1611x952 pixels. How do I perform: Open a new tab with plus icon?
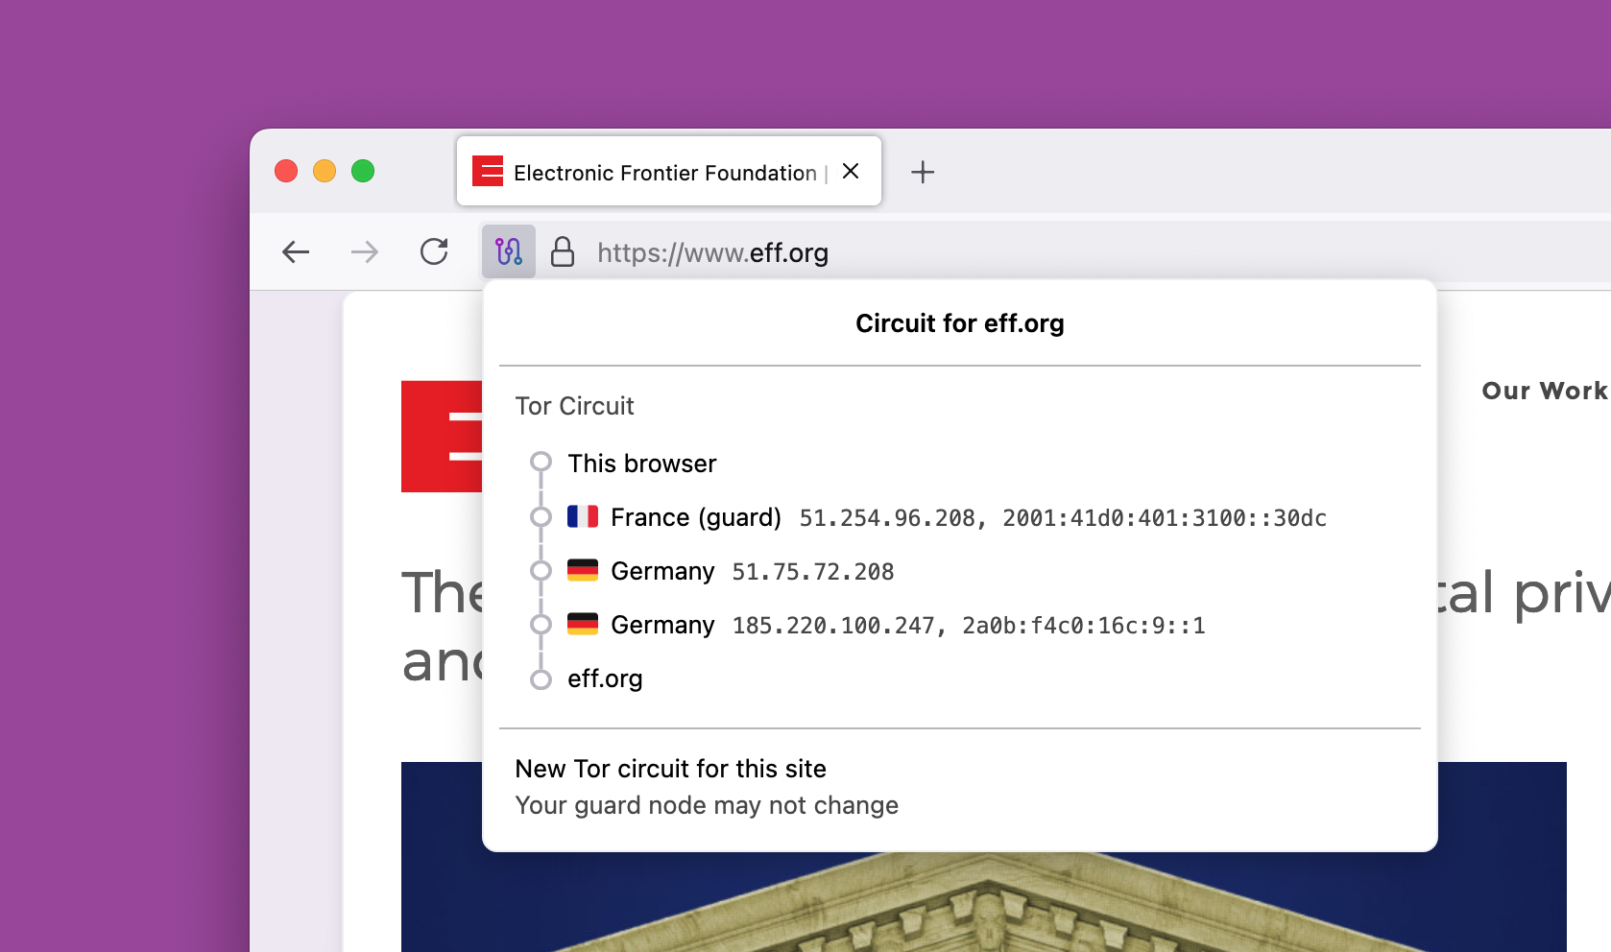[x=923, y=173]
